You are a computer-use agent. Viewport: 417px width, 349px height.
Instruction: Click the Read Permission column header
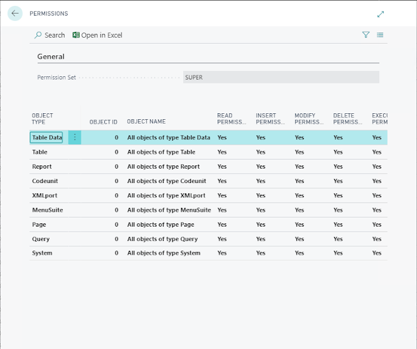pos(231,119)
